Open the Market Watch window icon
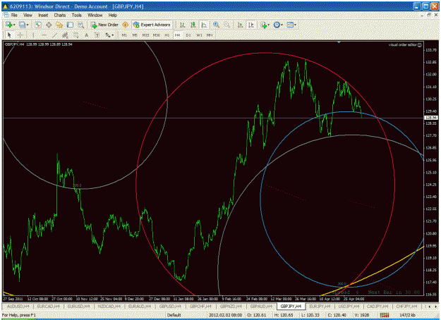 point(37,25)
